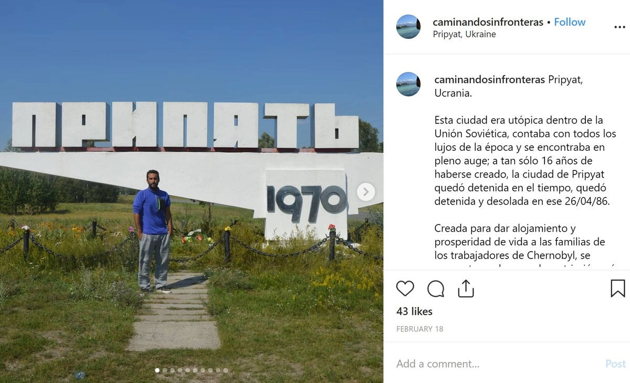
Task: Open the Pripyat, Ukraine location link
Action: tap(464, 34)
